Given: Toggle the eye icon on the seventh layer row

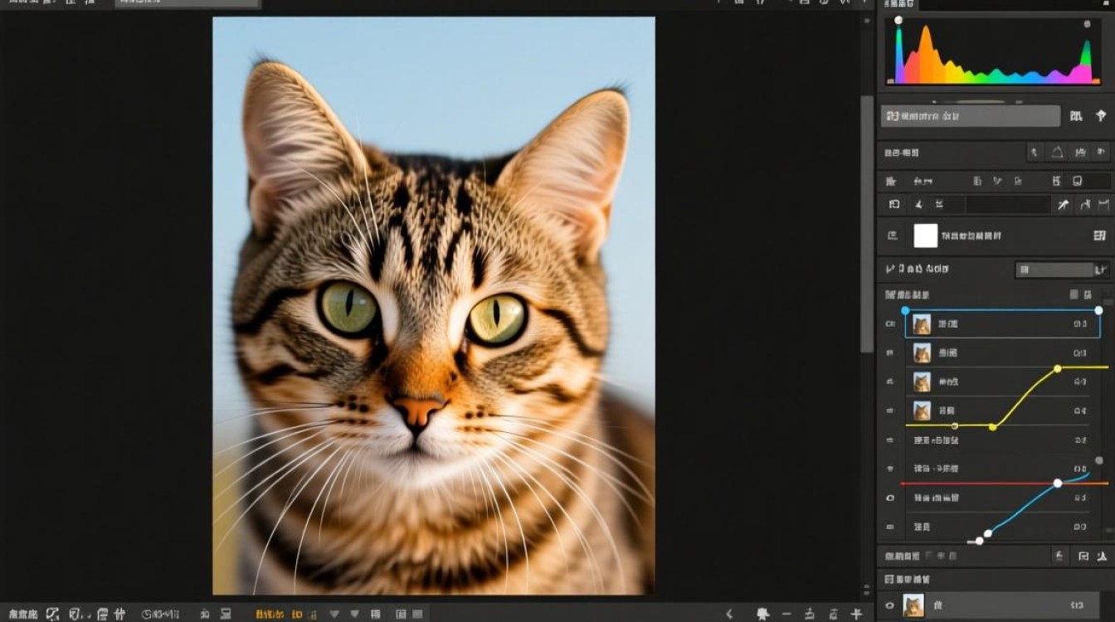Looking at the screenshot, I should click(x=890, y=498).
